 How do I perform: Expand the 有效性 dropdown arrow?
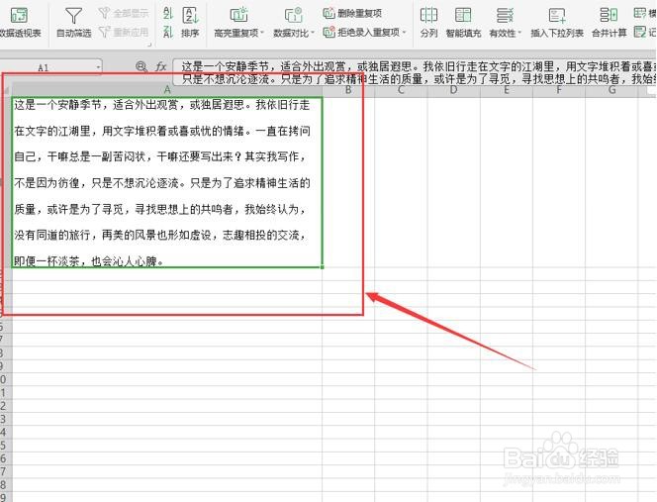point(519,33)
